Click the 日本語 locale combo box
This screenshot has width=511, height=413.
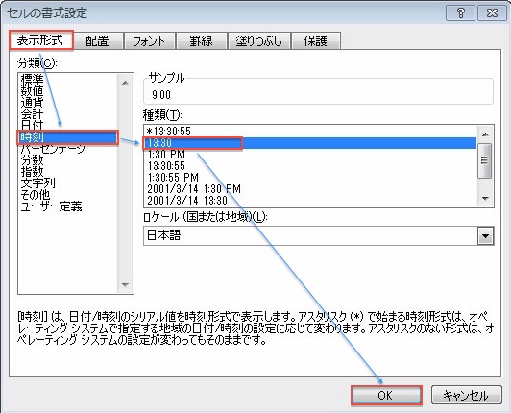[318, 235]
